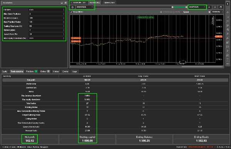231x149 pixels.
Task: Adjust Max Equity Drawdown stepper arrows
Action: pyautogui.click(x=64, y=38)
